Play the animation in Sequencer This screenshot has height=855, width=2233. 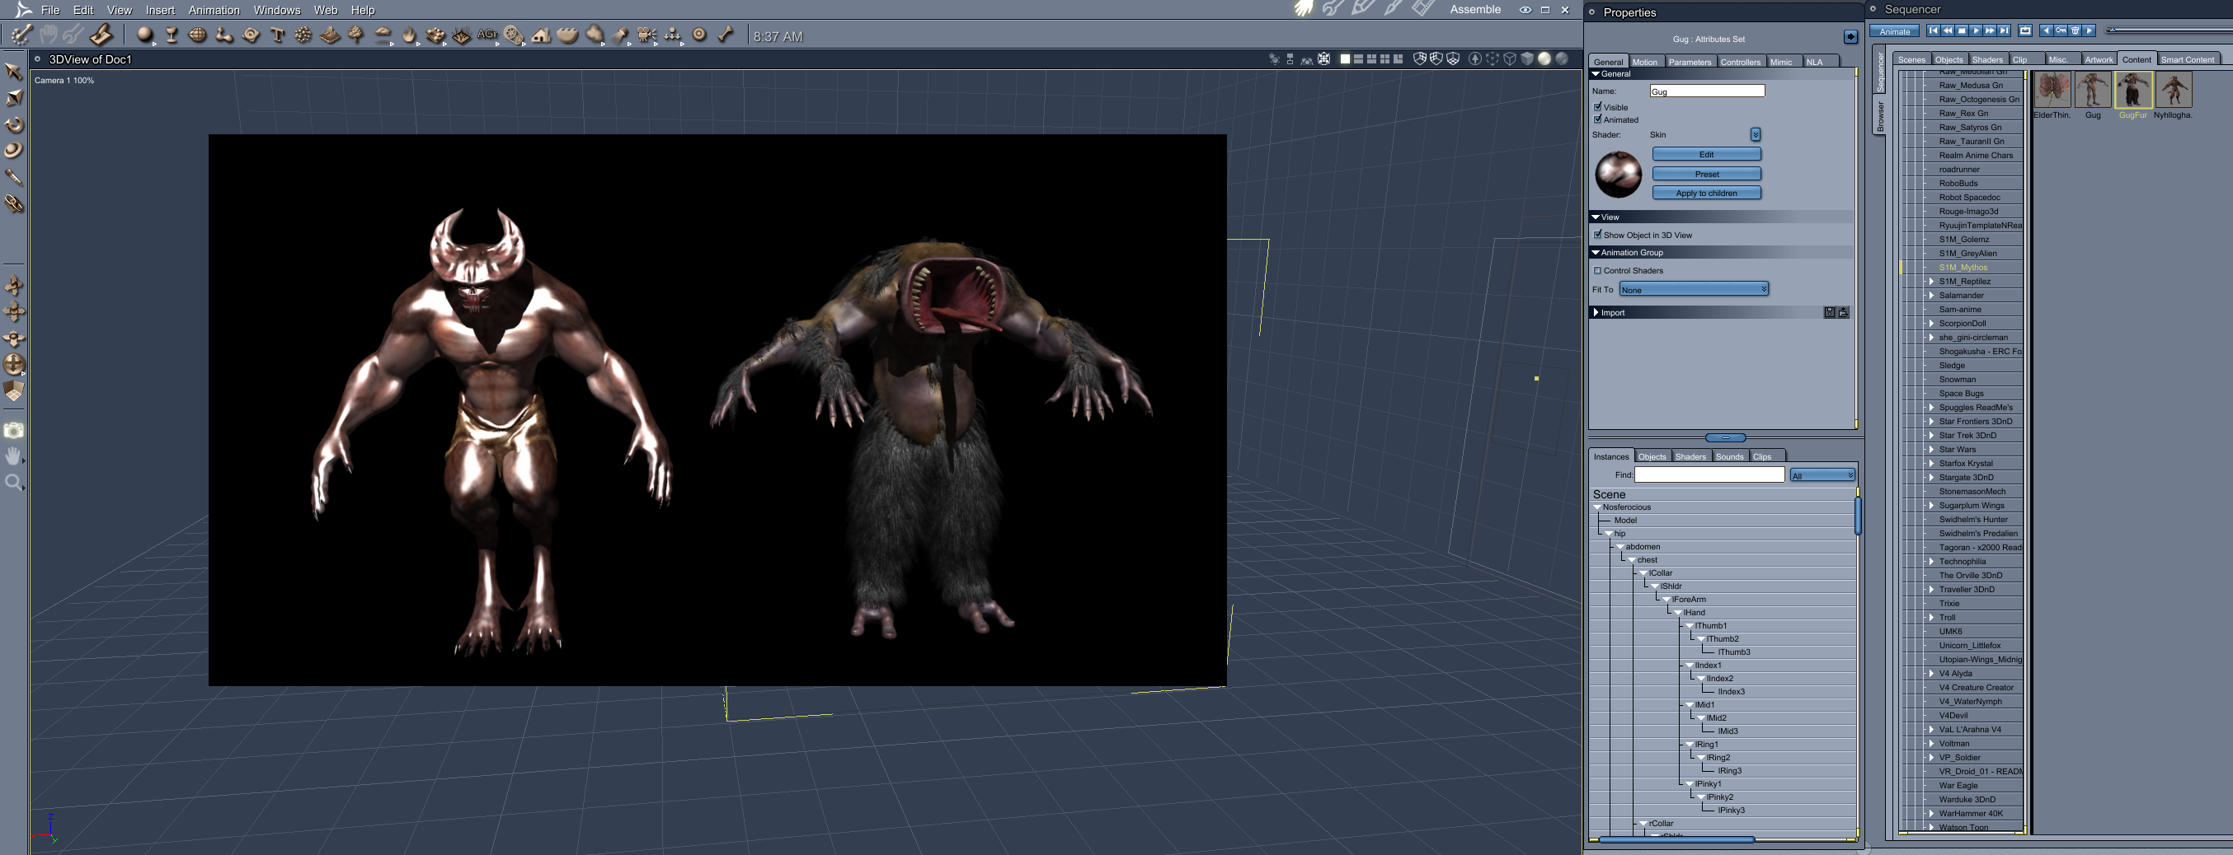(1976, 30)
